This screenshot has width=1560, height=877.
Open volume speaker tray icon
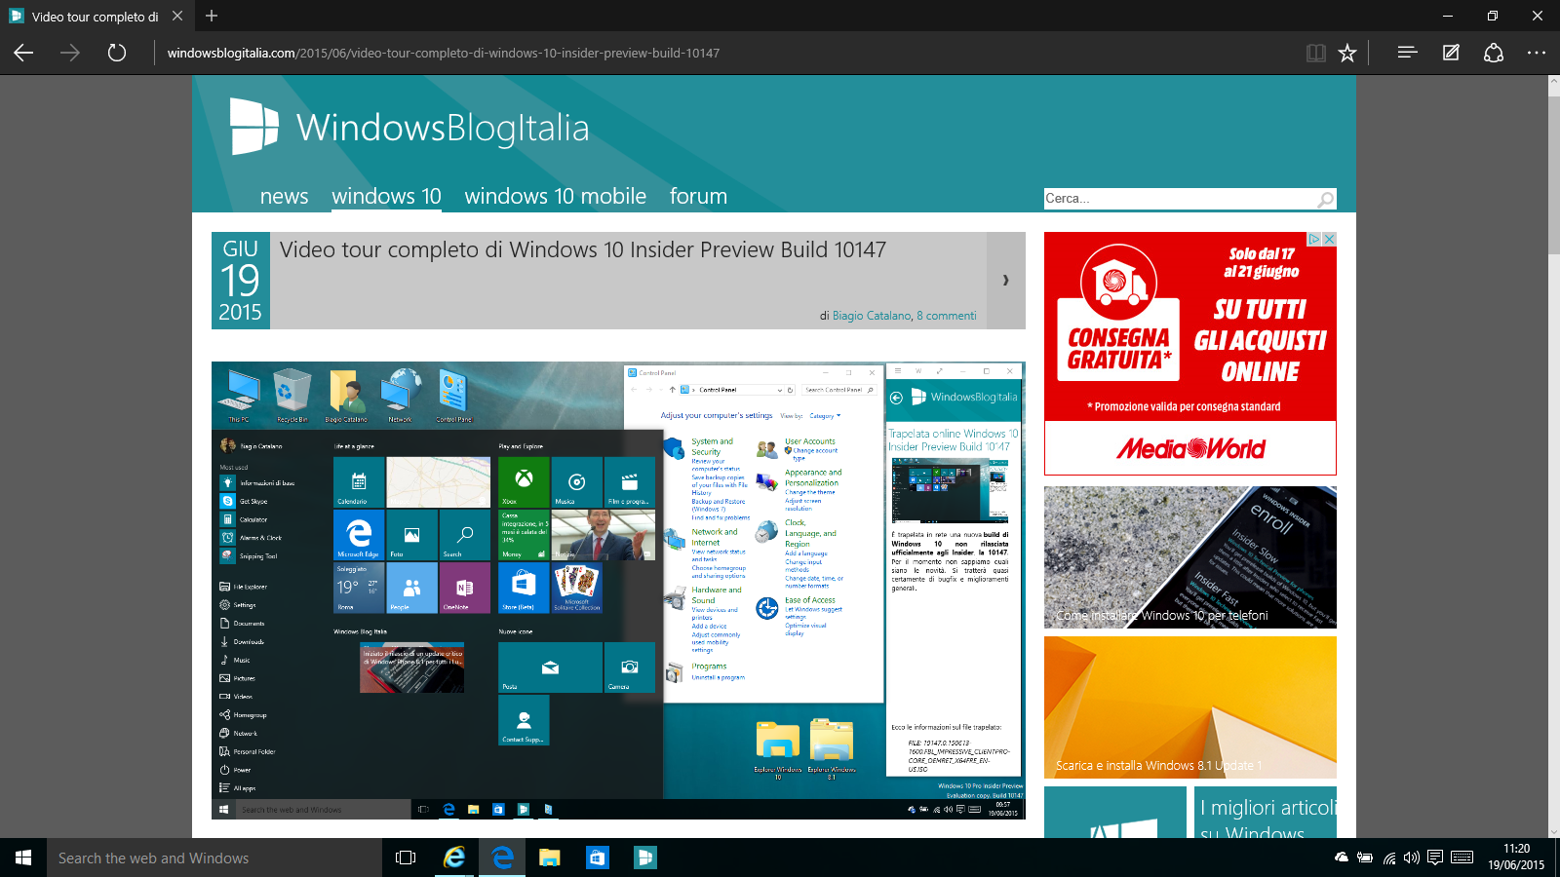(1412, 858)
